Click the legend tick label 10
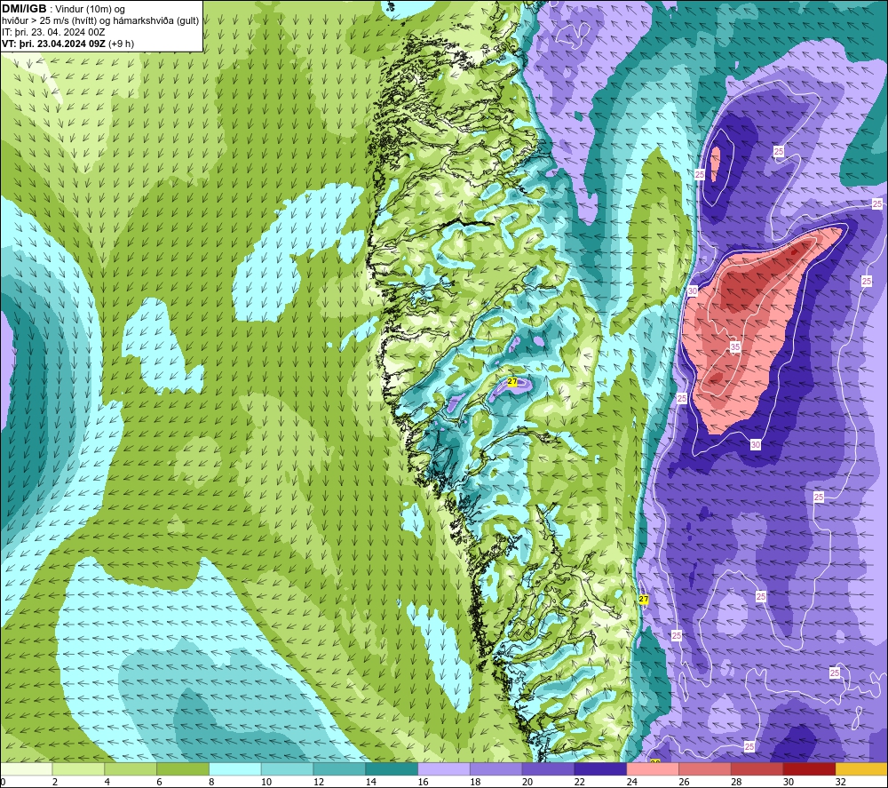 click(266, 782)
